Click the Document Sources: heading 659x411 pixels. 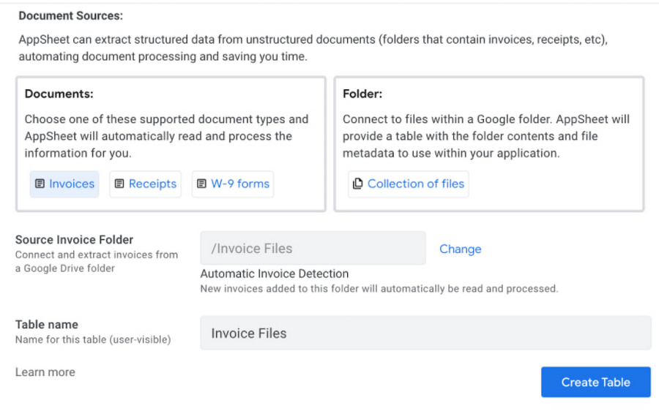(71, 15)
